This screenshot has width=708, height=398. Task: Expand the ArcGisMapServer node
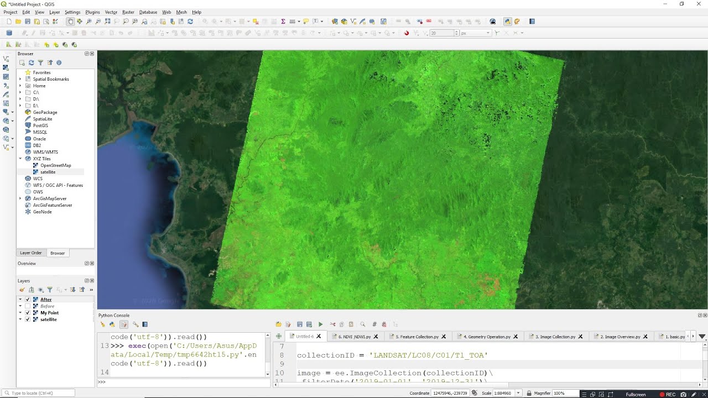pos(20,198)
